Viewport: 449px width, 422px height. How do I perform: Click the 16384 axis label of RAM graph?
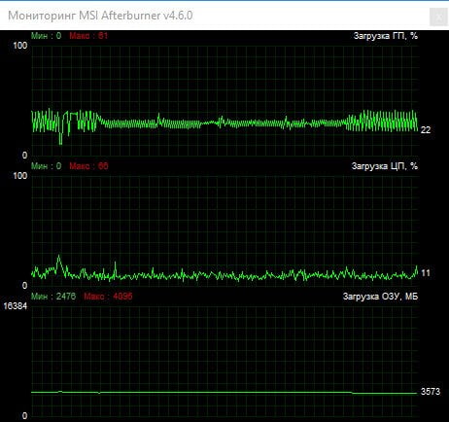point(16,306)
